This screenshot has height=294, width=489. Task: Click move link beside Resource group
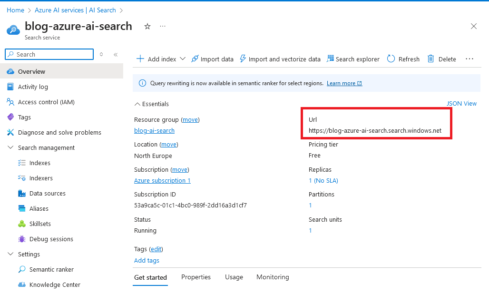tap(190, 120)
